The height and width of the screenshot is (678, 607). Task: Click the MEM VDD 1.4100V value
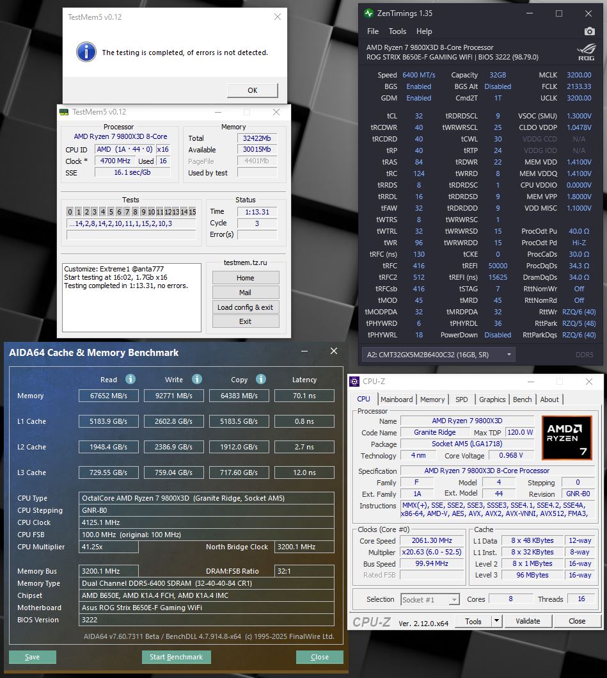pos(579,162)
